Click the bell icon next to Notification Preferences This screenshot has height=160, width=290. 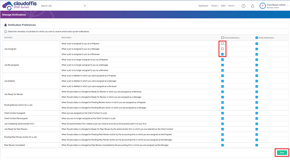tap(5, 25)
